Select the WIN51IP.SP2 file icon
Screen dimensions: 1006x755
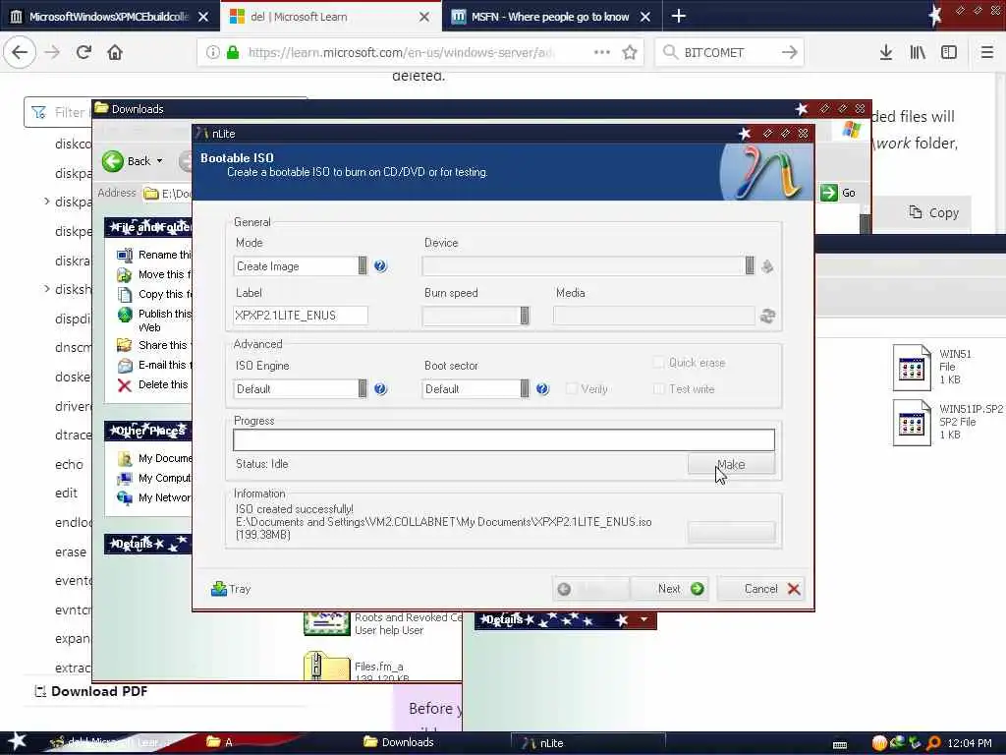911,423
